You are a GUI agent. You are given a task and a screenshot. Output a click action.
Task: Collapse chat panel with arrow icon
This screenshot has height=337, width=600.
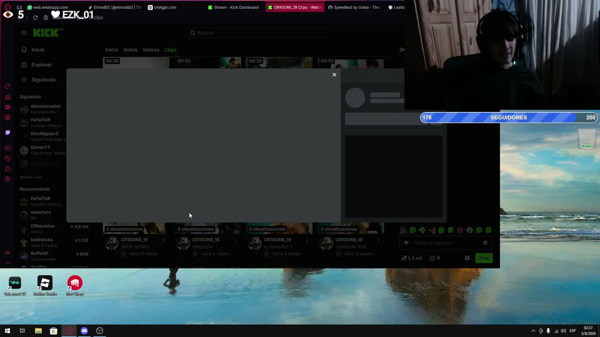click(x=401, y=50)
